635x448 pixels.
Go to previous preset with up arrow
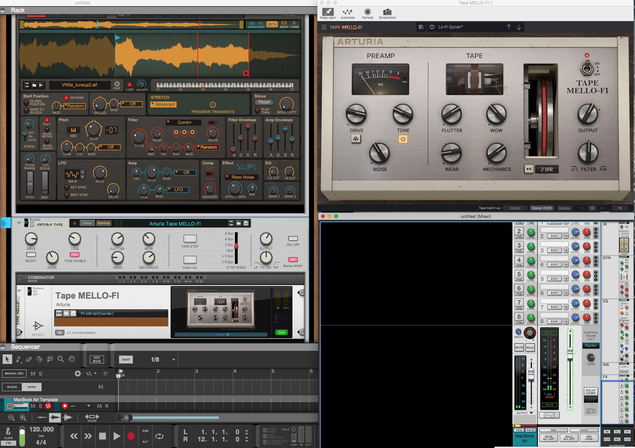pos(509,27)
